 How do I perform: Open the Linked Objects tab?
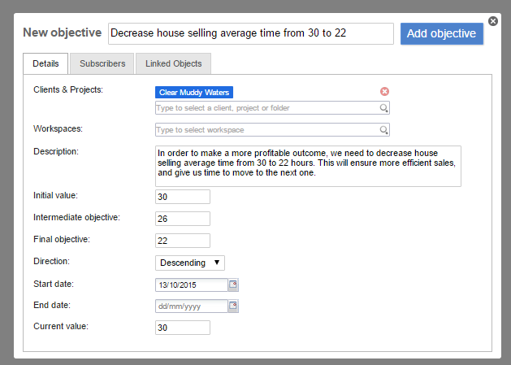coord(173,63)
